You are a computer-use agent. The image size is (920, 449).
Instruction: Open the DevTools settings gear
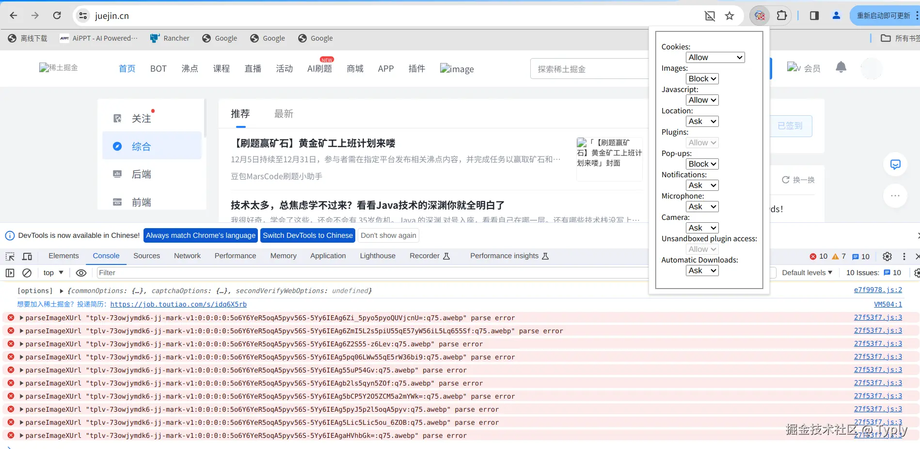(x=888, y=256)
